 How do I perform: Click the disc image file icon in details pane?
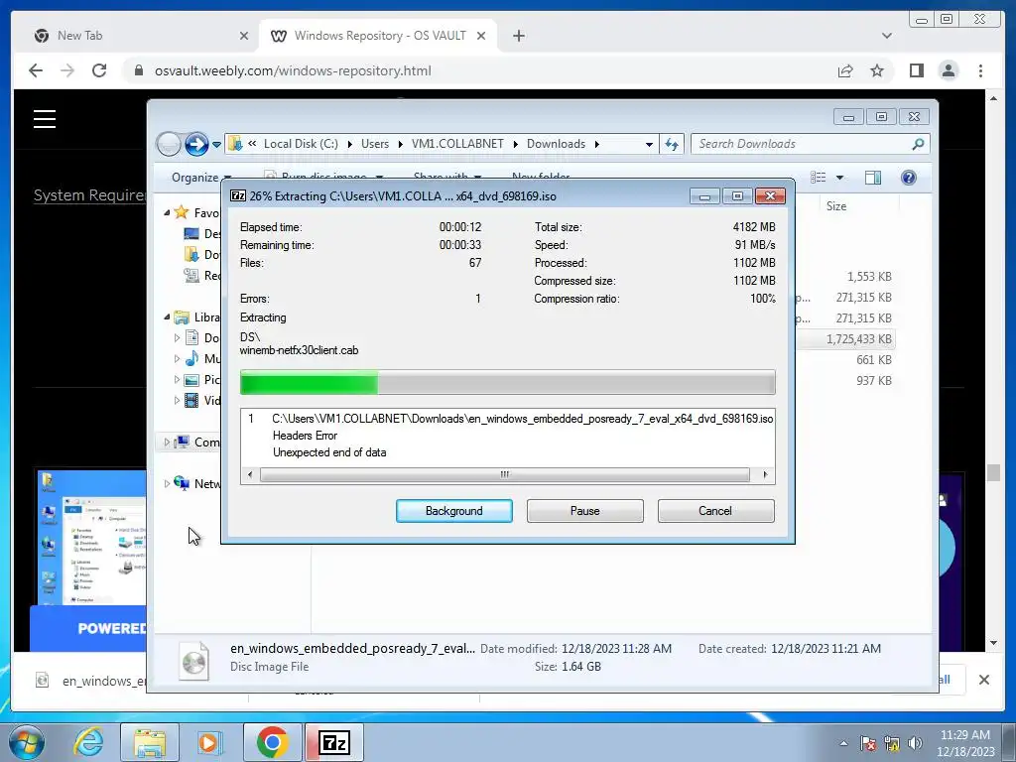pyautogui.click(x=194, y=660)
